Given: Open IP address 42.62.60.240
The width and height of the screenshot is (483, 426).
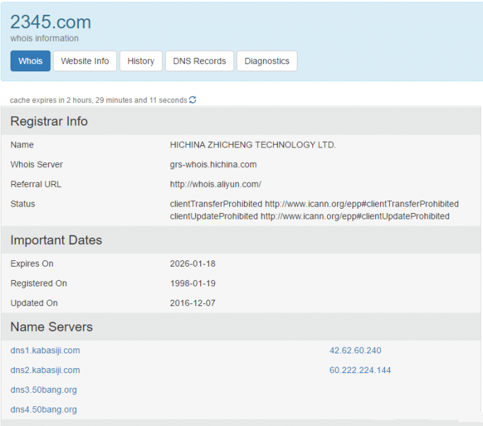Looking at the screenshot, I should (x=355, y=351).
